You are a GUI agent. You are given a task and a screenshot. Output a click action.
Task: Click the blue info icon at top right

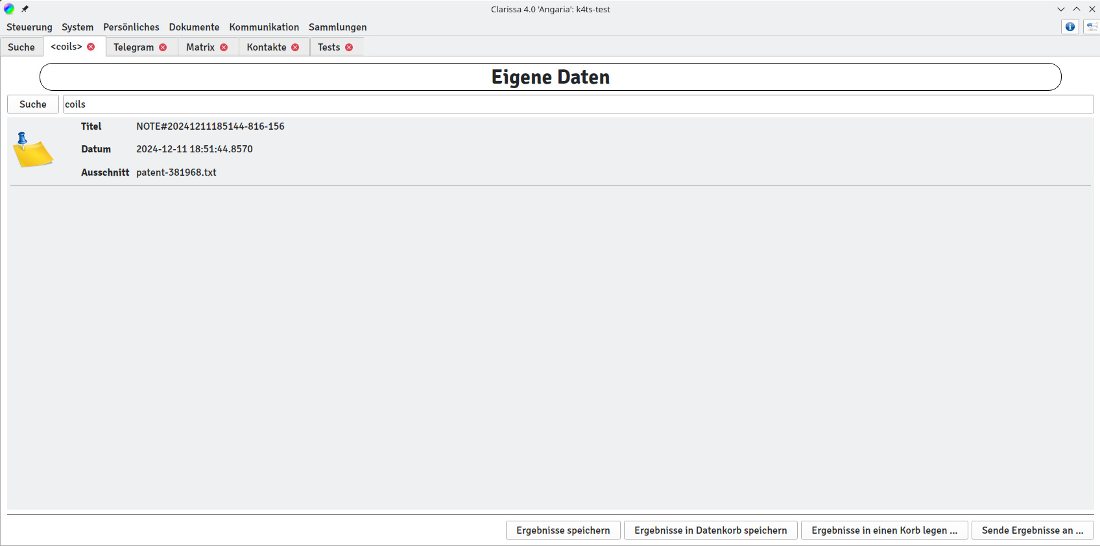(1070, 27)
